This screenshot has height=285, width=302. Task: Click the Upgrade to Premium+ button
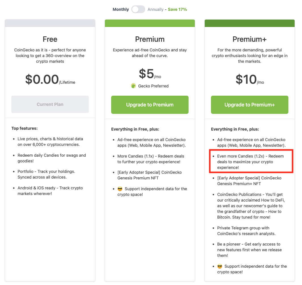pyautogui.click(x=250, y=105)
